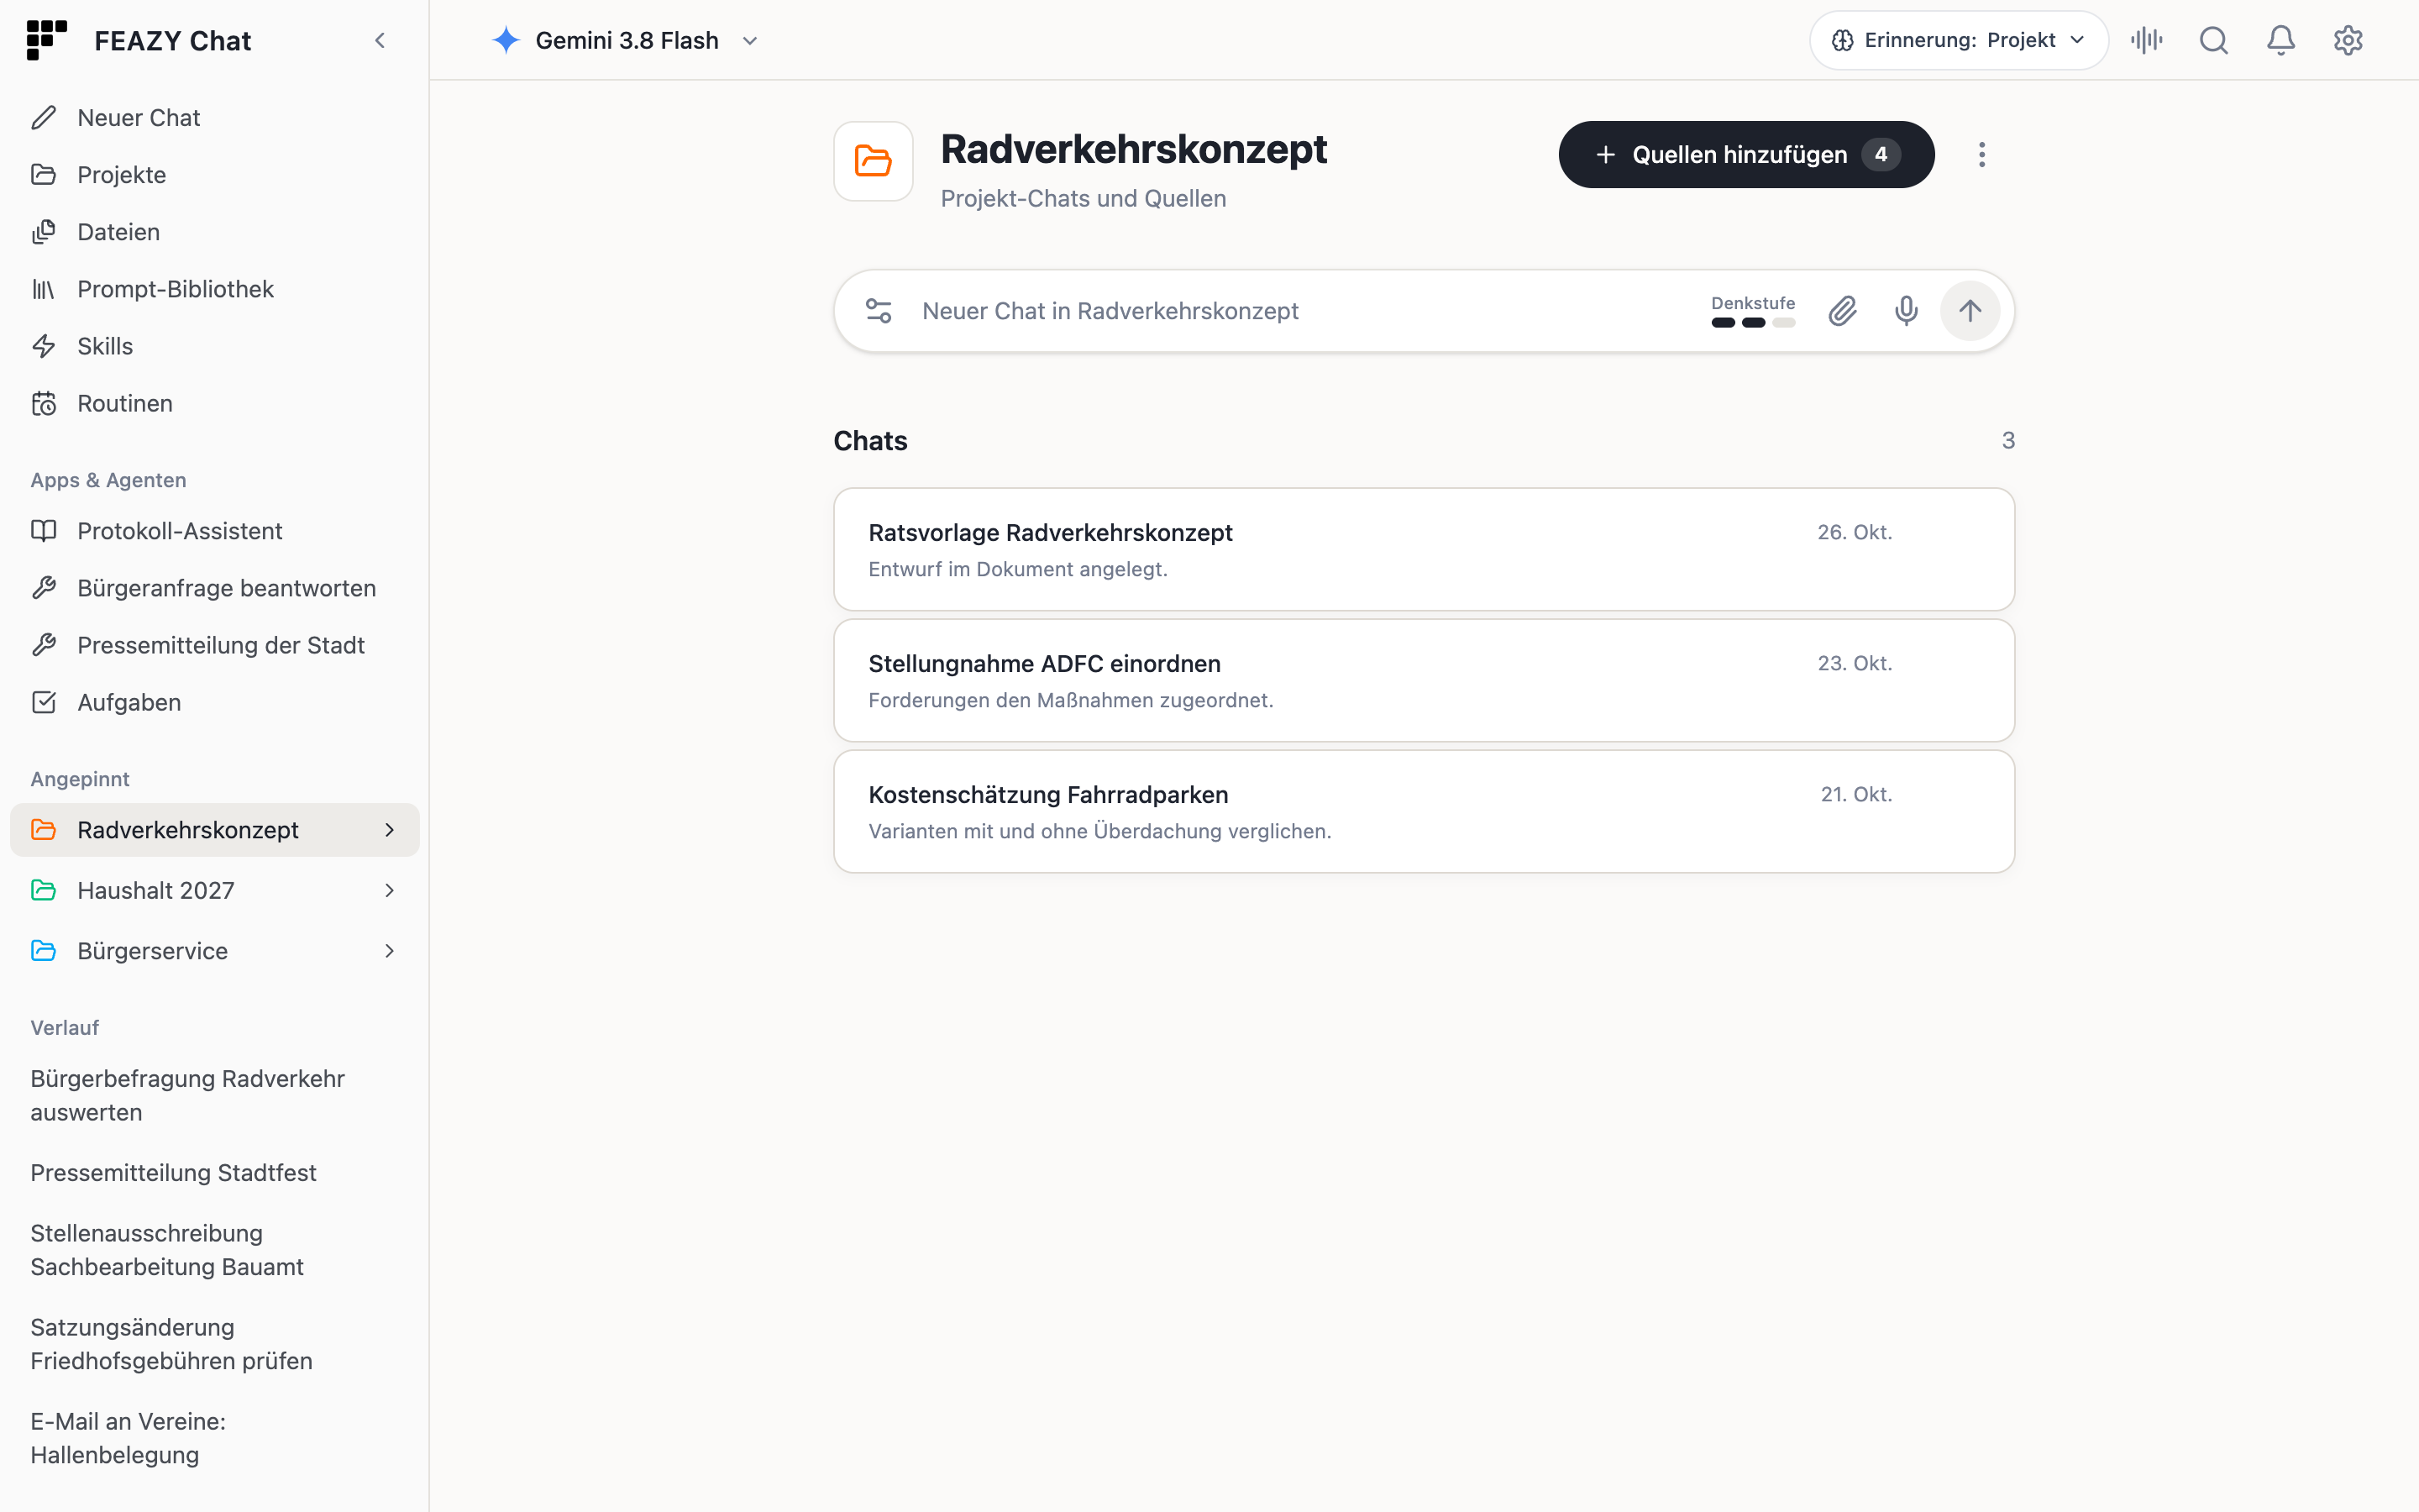The image size is (2419, 1512).
Task: Open the chat options sliders icon
Action: tap(879, 311)
